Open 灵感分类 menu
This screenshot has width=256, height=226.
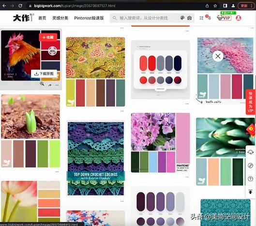click(60, 18)
